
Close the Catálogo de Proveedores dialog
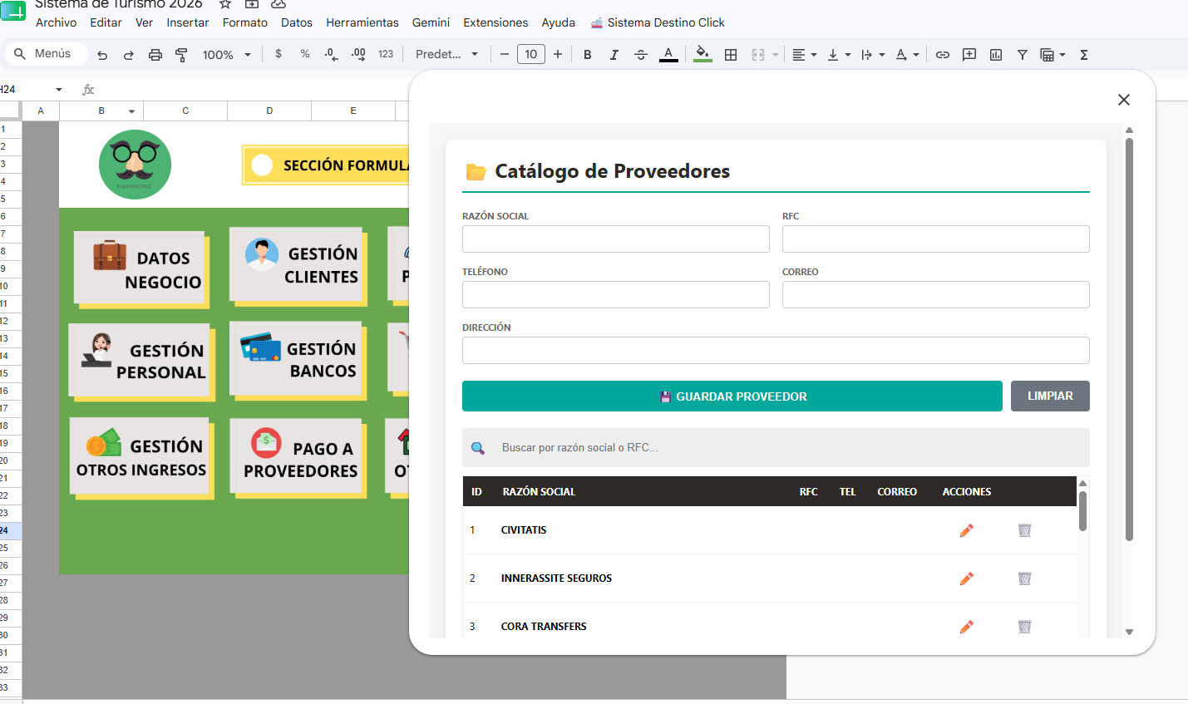pos(1124,100)
